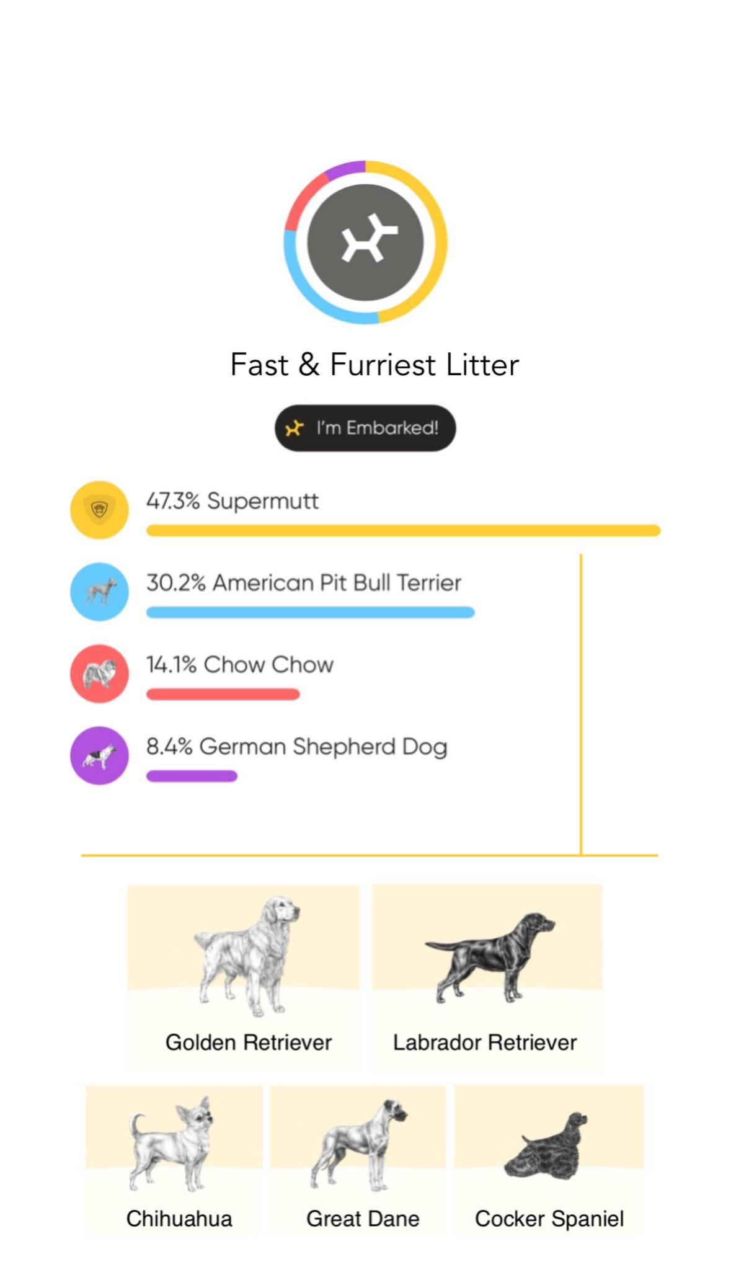The image size is (731, 1267).
Task: Open the Labrador Retriever breed card
Action: point(487,977)
